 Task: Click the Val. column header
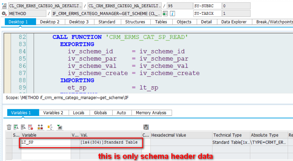point(111,135)
